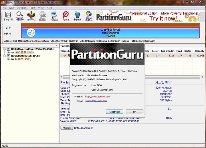The height and width of the screenshot is (148, 206).
Task: Open the Partition menu
Action: click(x=22, y=8)
